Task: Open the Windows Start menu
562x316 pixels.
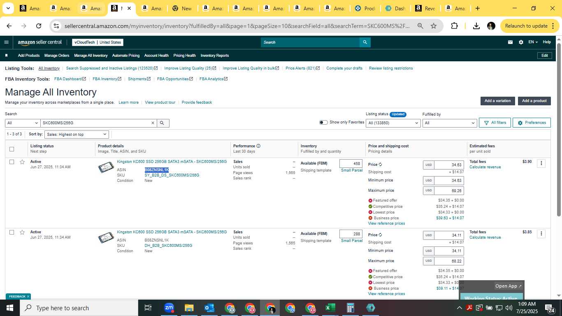Action: tap(10, 308)
